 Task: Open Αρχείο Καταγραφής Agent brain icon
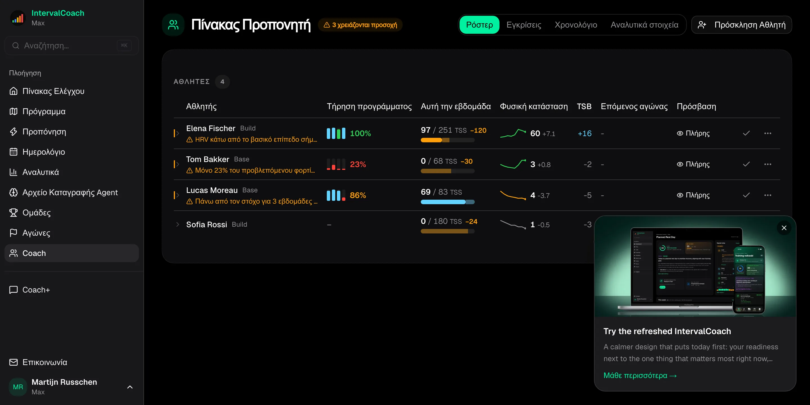pos(13,192)
